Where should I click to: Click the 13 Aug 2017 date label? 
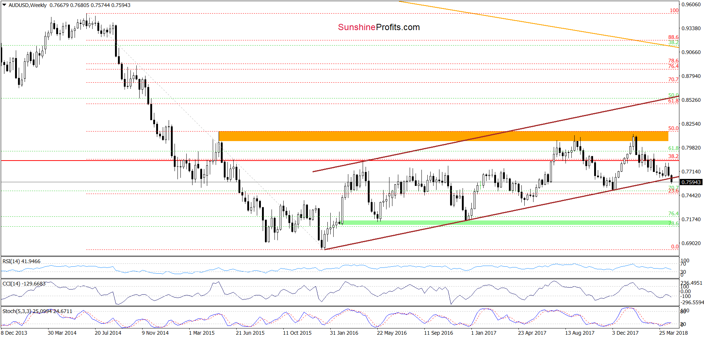click(x=580, y=333)
